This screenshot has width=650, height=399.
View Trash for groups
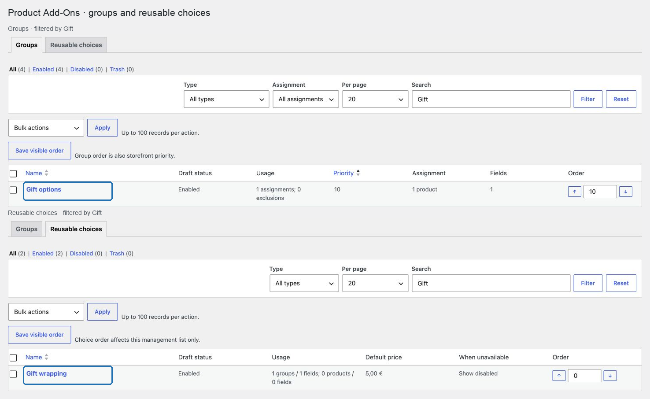tap(117, 69)
